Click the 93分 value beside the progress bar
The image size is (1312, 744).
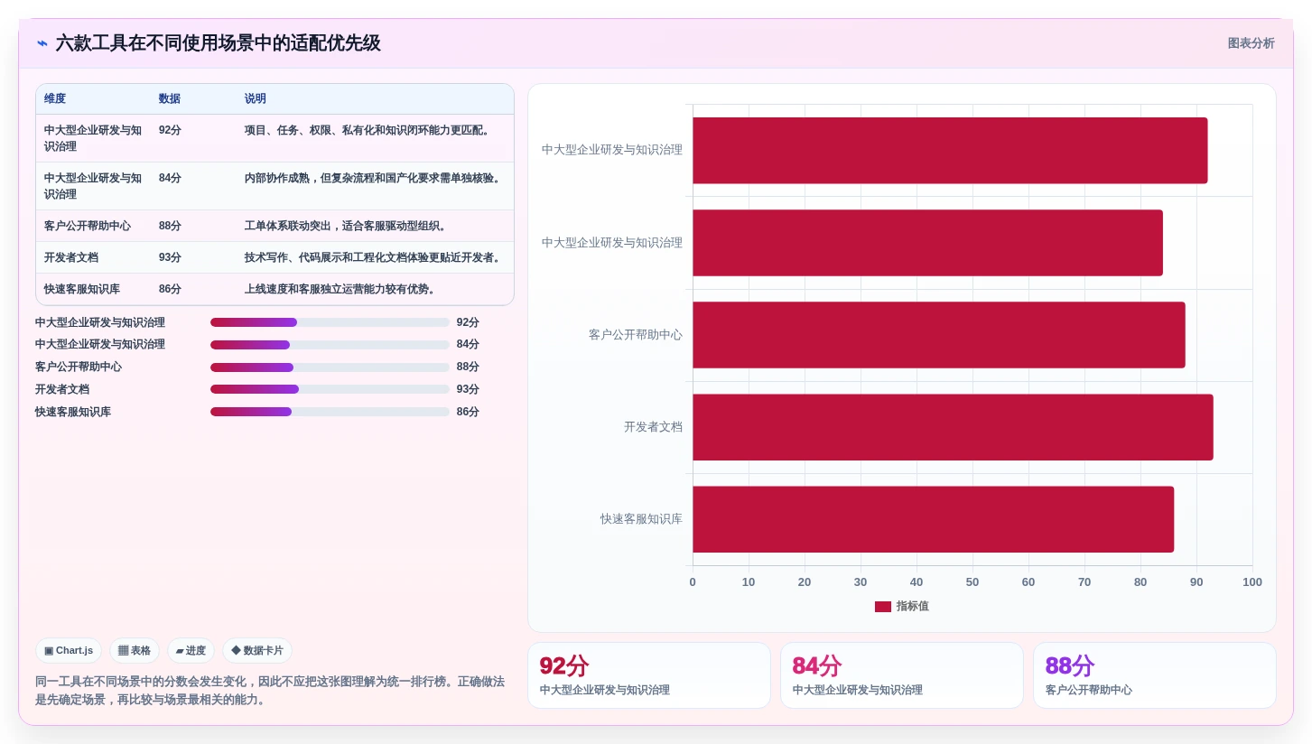tap(468, 389)
